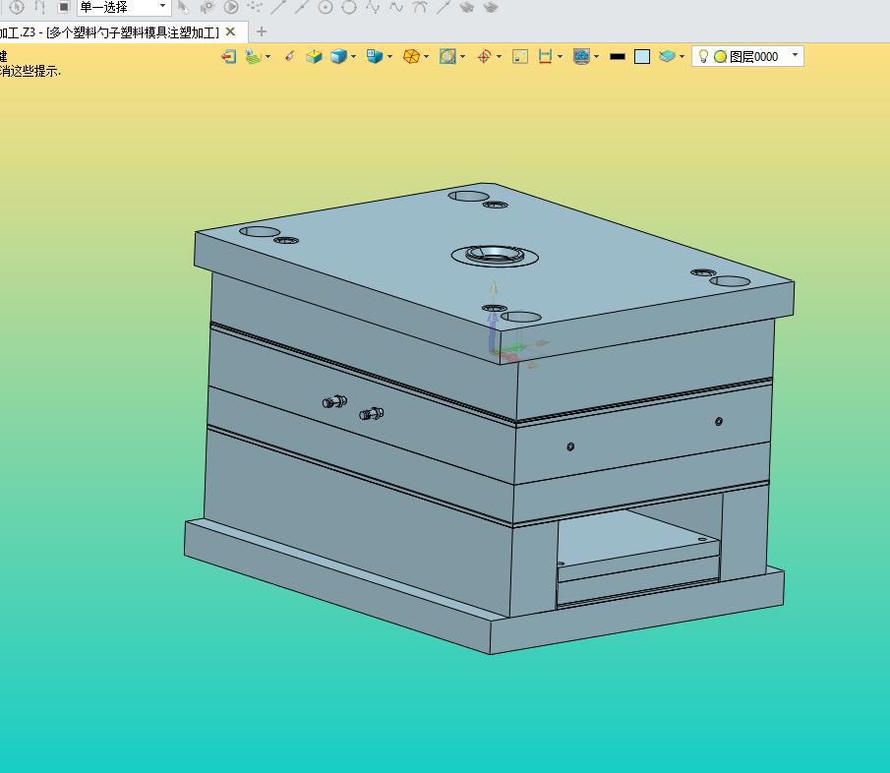The height and width of the screenshot is (773, 890).
Task: Close the 多个塑料勺子塑料模具注塑加工 tab
Action: (x=231, y=31)
